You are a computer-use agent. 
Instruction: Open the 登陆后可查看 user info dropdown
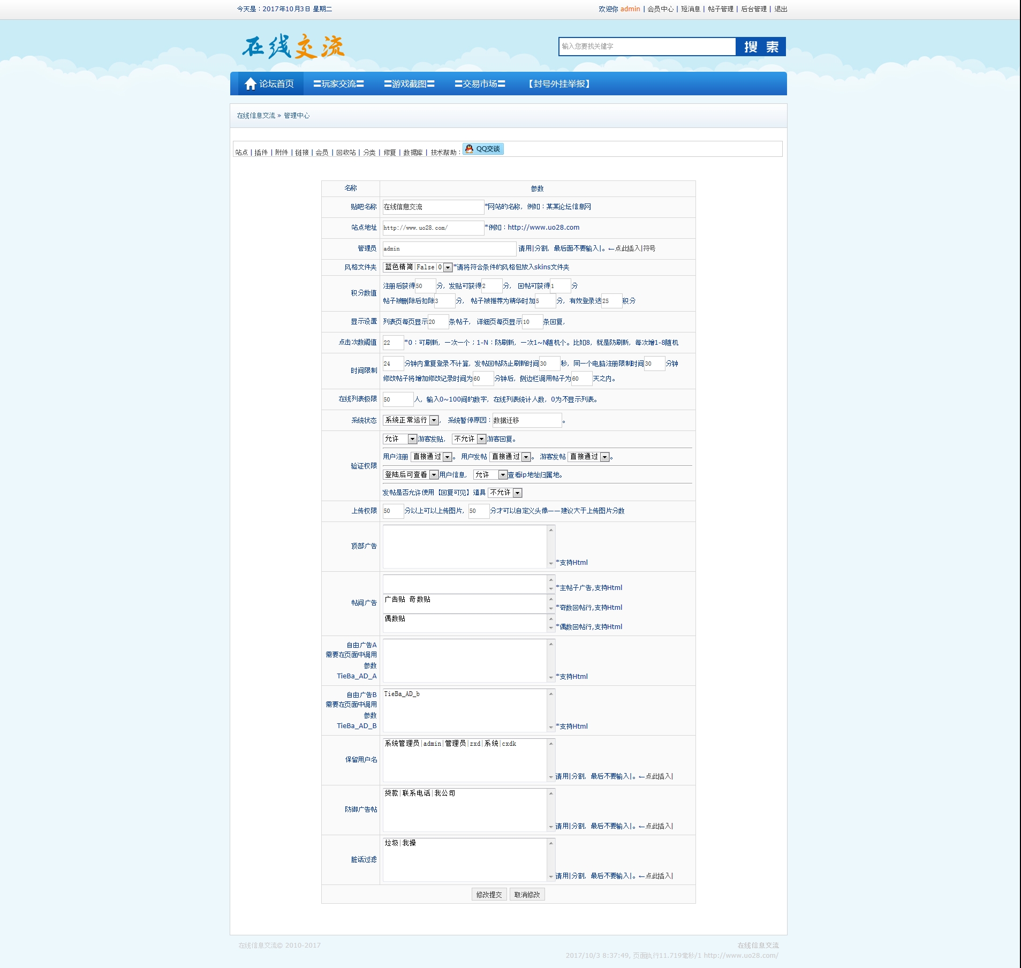(x=411, y=475)
